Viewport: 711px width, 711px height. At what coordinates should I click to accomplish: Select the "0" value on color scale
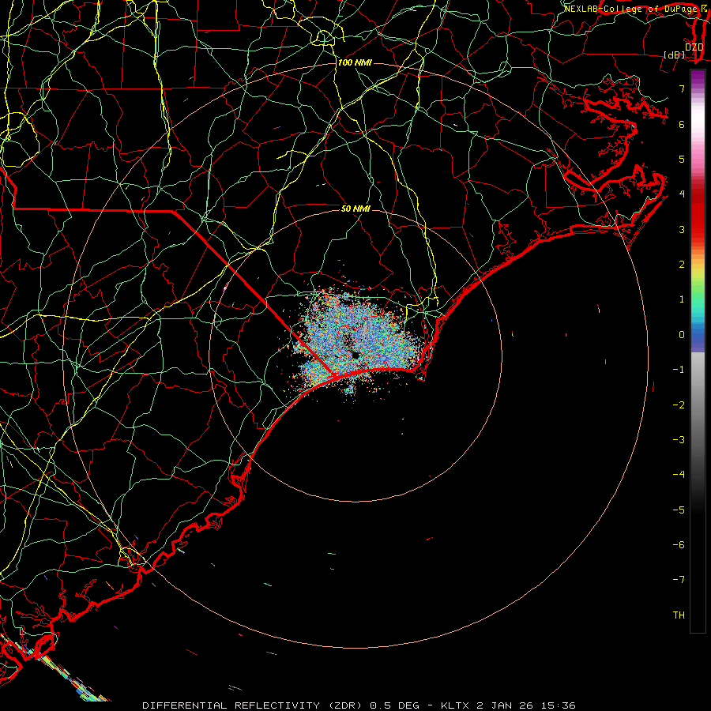click(x=682, y=335)
